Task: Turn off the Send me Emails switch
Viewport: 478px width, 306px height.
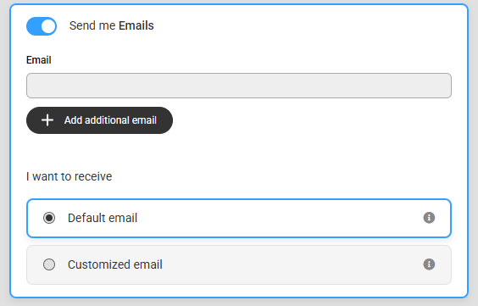Action: (42, 26)
